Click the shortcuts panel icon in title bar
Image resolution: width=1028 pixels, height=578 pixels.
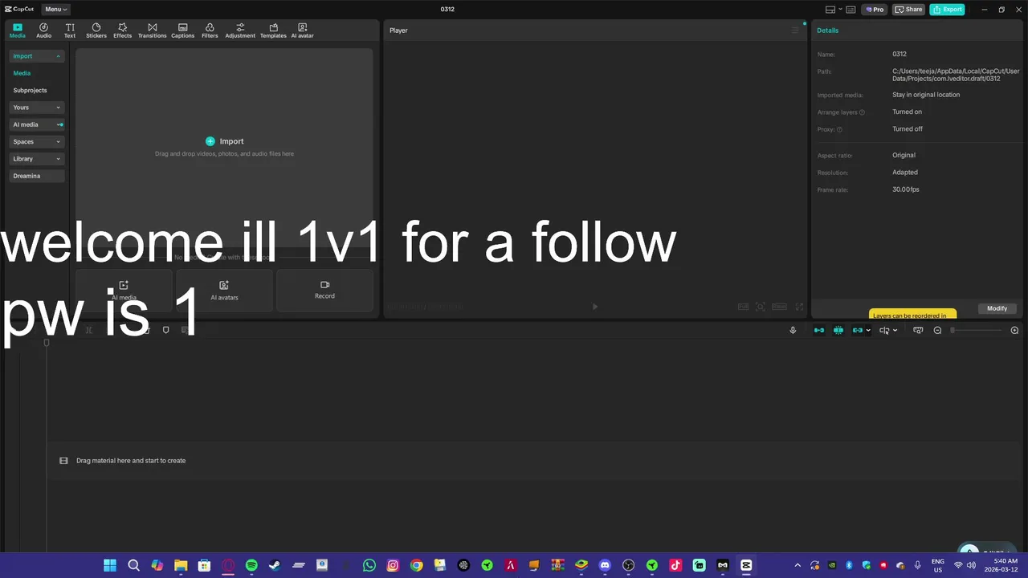click(851, 10)
